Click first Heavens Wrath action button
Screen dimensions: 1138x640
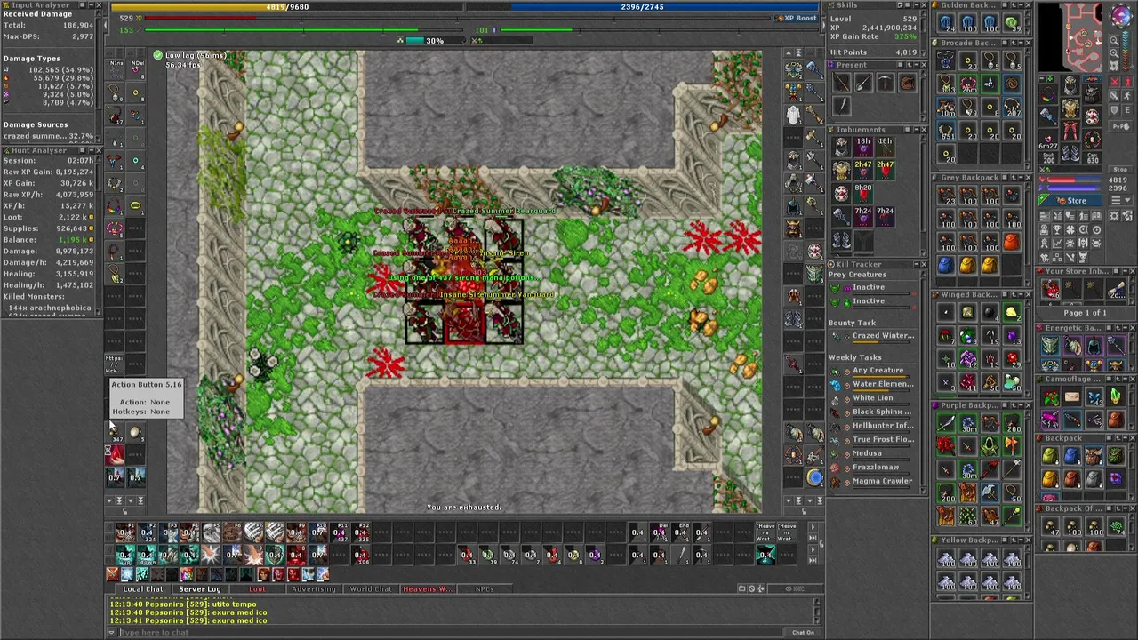tap(765, 533)
